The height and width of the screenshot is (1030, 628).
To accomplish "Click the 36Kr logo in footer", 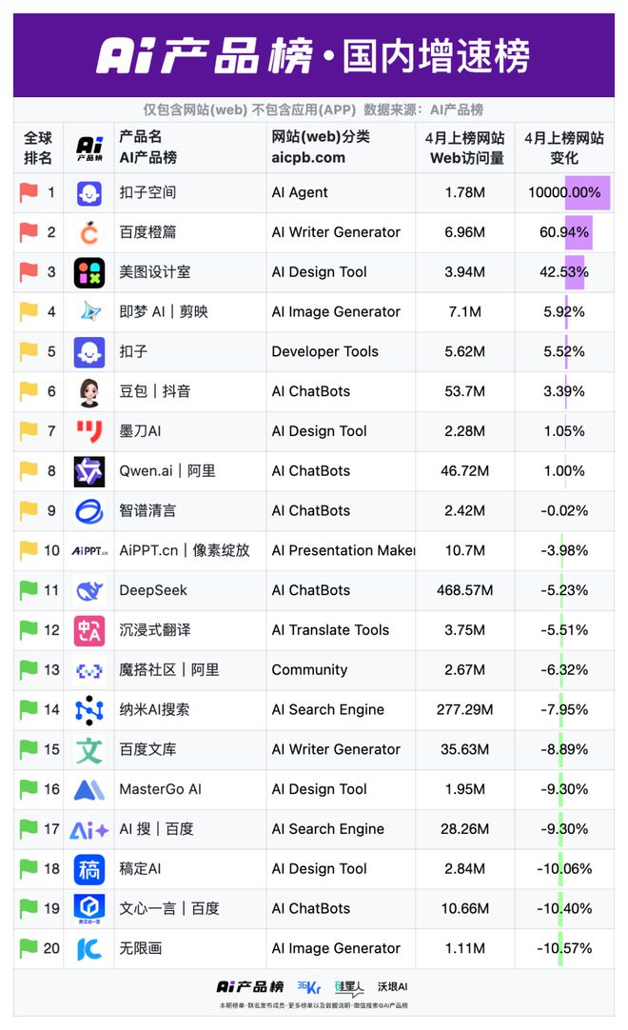I will click(308, 986).
